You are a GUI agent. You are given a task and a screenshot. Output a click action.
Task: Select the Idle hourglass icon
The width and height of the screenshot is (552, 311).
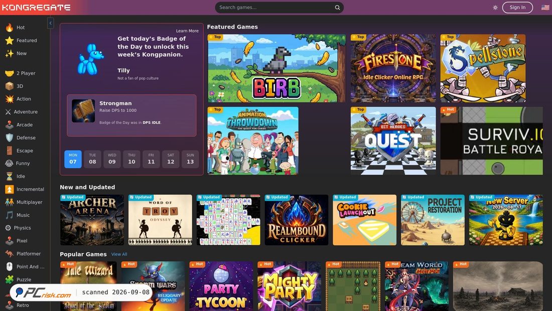click(x=10, y=176)
